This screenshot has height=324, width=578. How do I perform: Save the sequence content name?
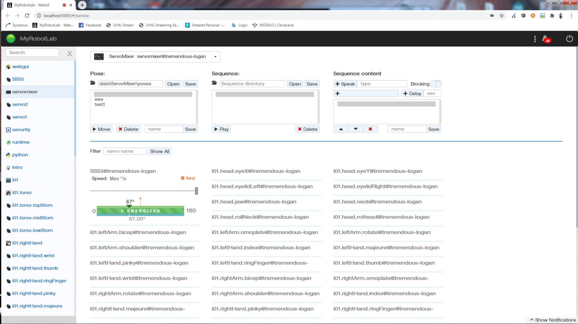click(433, 129)
